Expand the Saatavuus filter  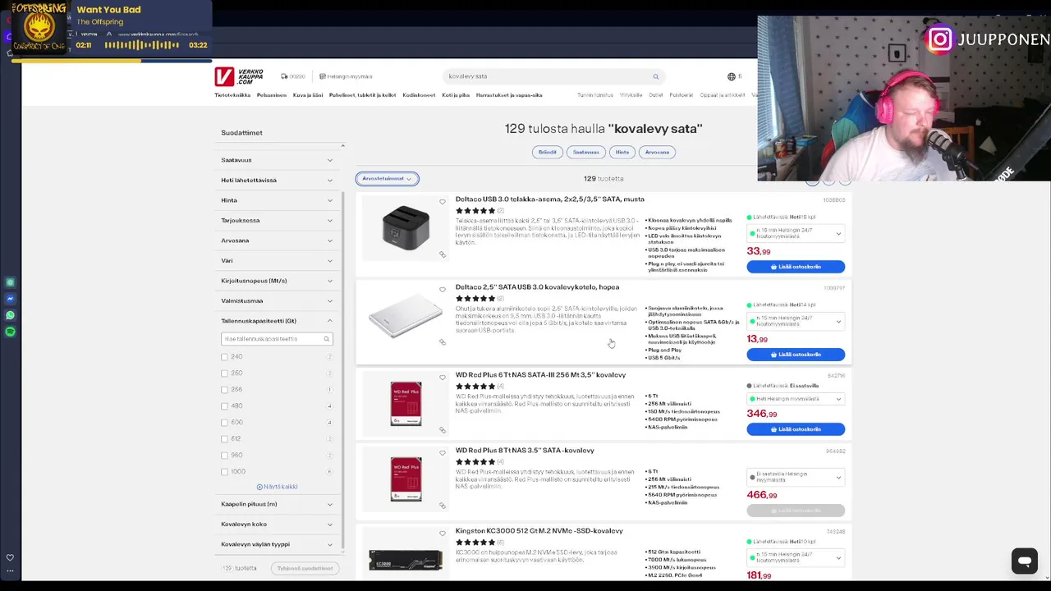click(277, 160)
